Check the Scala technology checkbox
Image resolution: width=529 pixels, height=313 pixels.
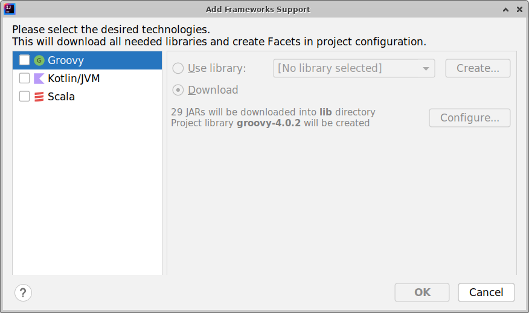pos(25,97)
